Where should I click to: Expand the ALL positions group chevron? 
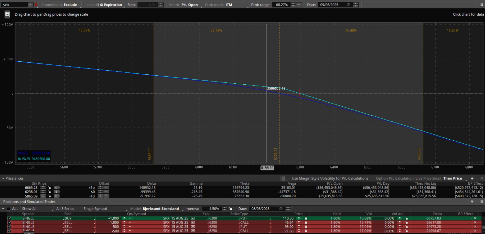coord(3,209)
